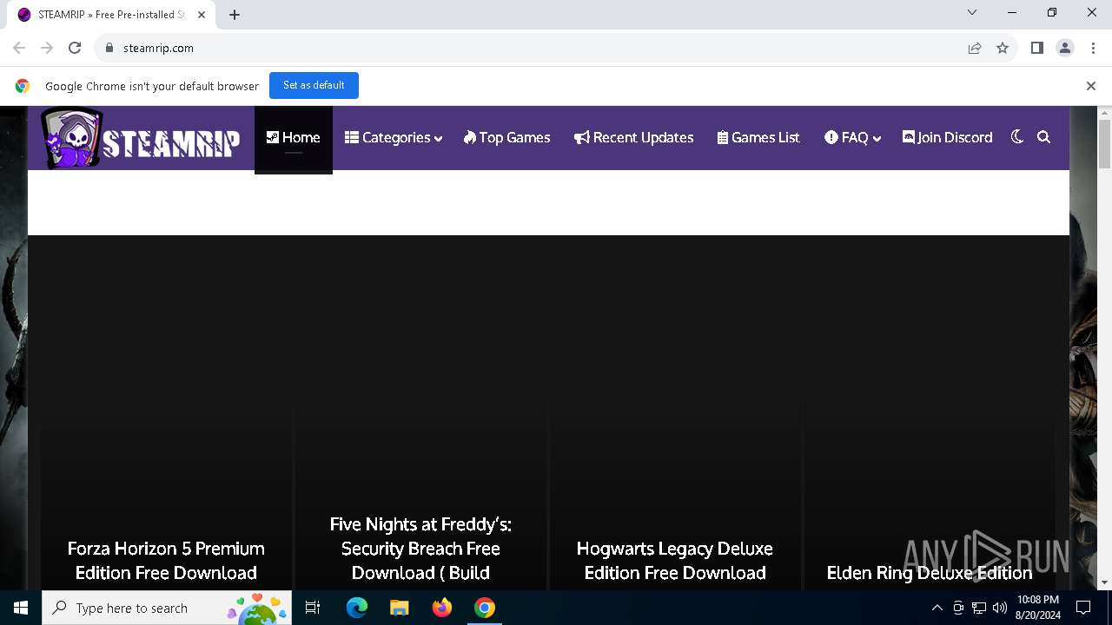The width and height of the screenshot is (1112, 625).
Task: Click Chrome icon on taskbar
Action: coord(485,608)
